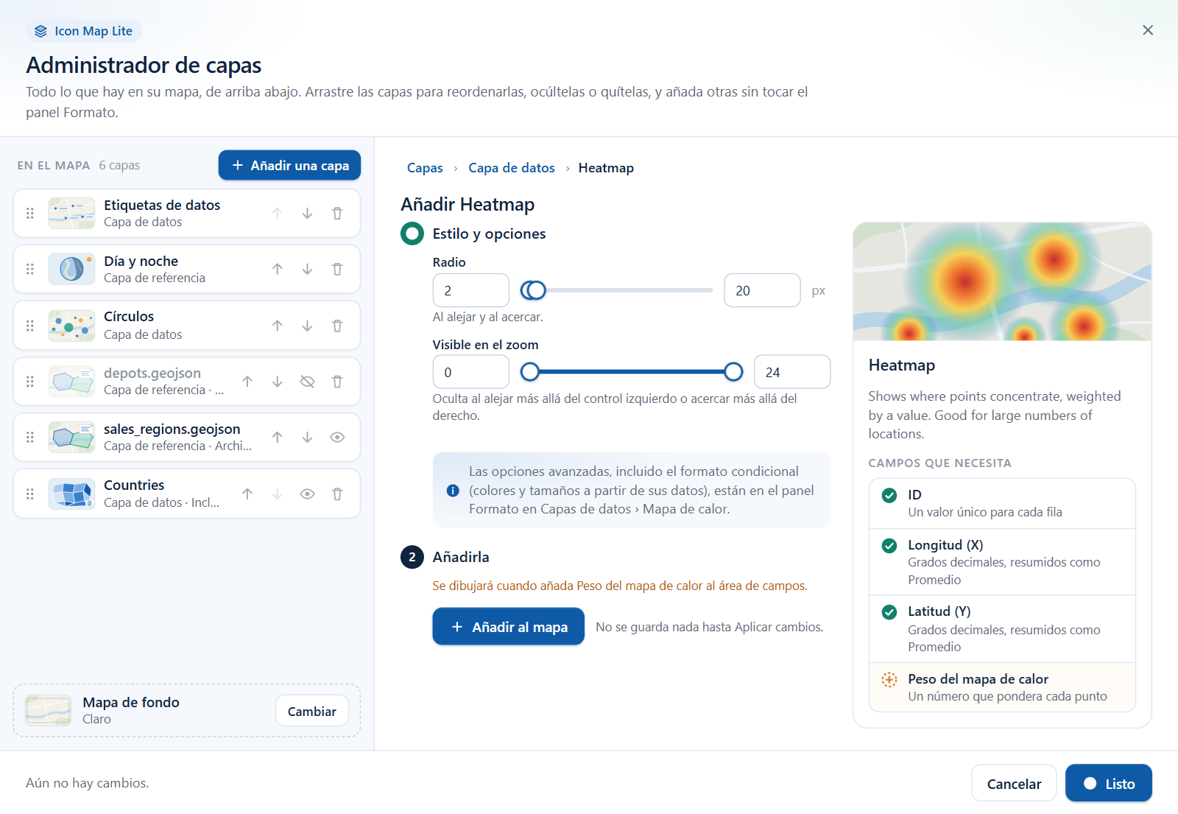The width and height of the screenshot is (1178, 814).
Task: Click Listo button
Action: (x=1109, y=784)
